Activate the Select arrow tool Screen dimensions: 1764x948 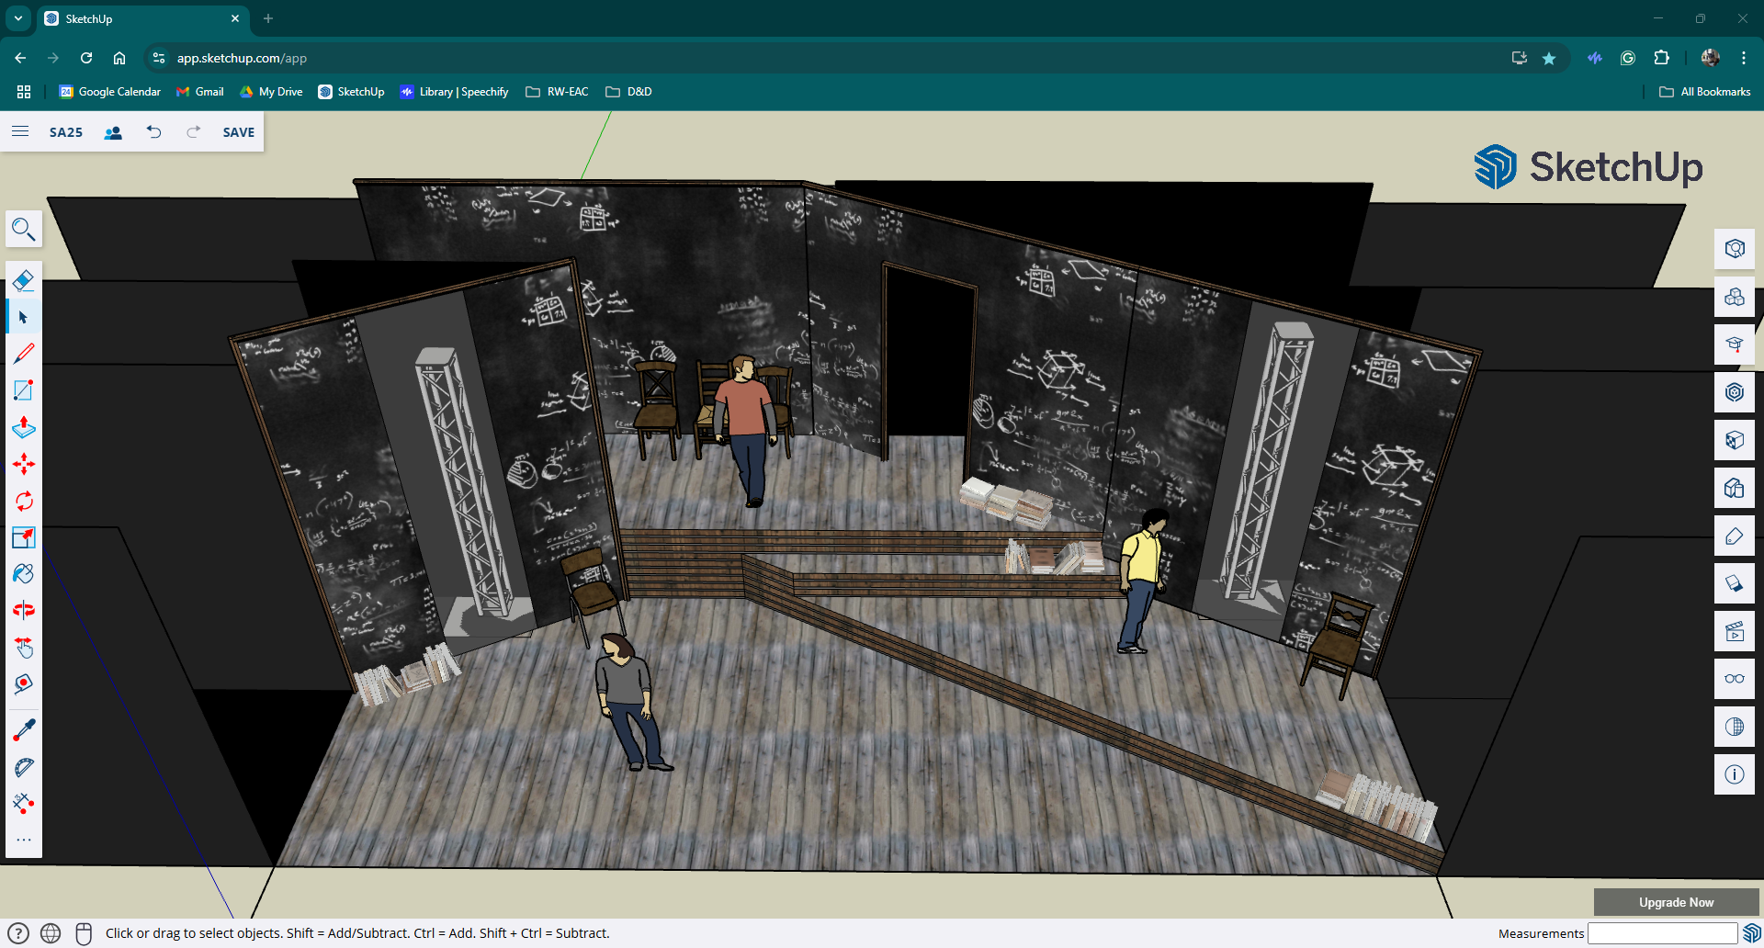coord(24,317)
